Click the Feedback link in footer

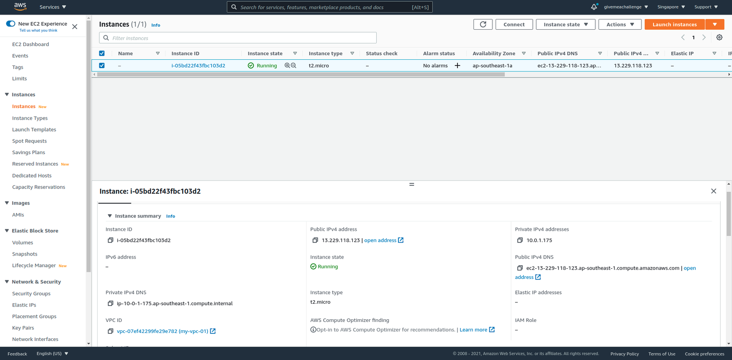pos(17,354)
